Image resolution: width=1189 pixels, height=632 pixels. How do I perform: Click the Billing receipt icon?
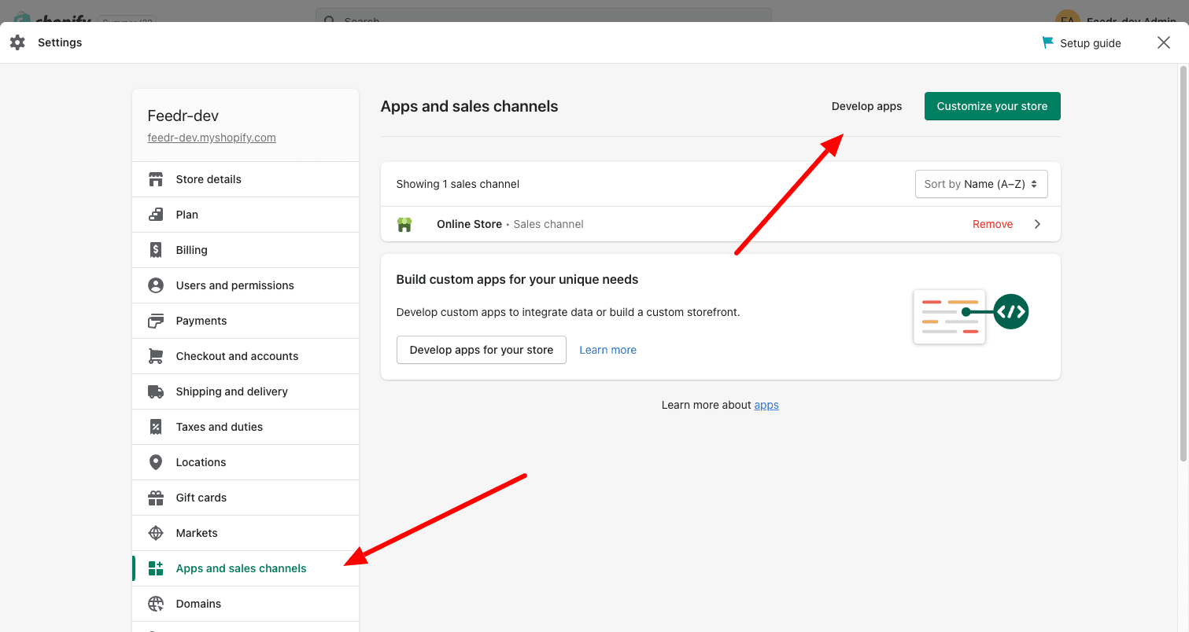coord(156,250)
